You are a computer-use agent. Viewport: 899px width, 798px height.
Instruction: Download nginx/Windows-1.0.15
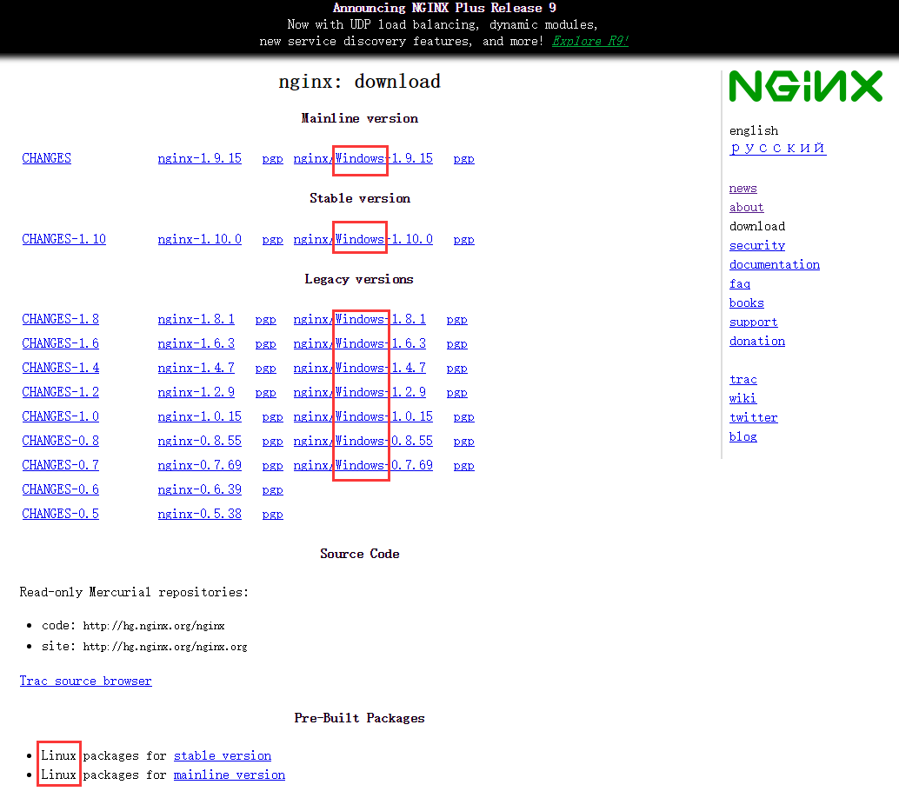tap(363, 416)
